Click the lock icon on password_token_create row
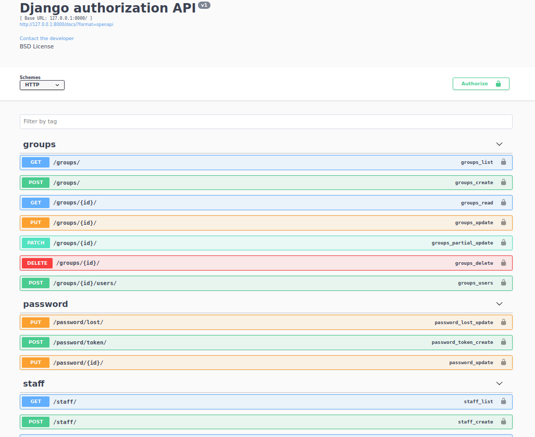The image size is (535, 437). (x=503, y=342)
